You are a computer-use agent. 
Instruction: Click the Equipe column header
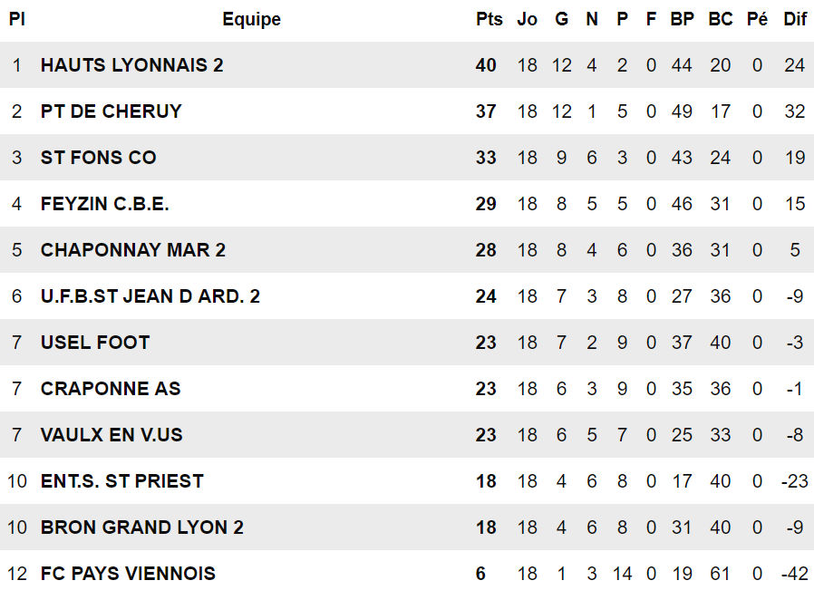click(251, 19)
